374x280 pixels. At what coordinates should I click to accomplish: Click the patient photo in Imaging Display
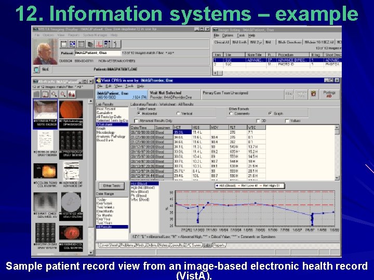click(45, 52)
